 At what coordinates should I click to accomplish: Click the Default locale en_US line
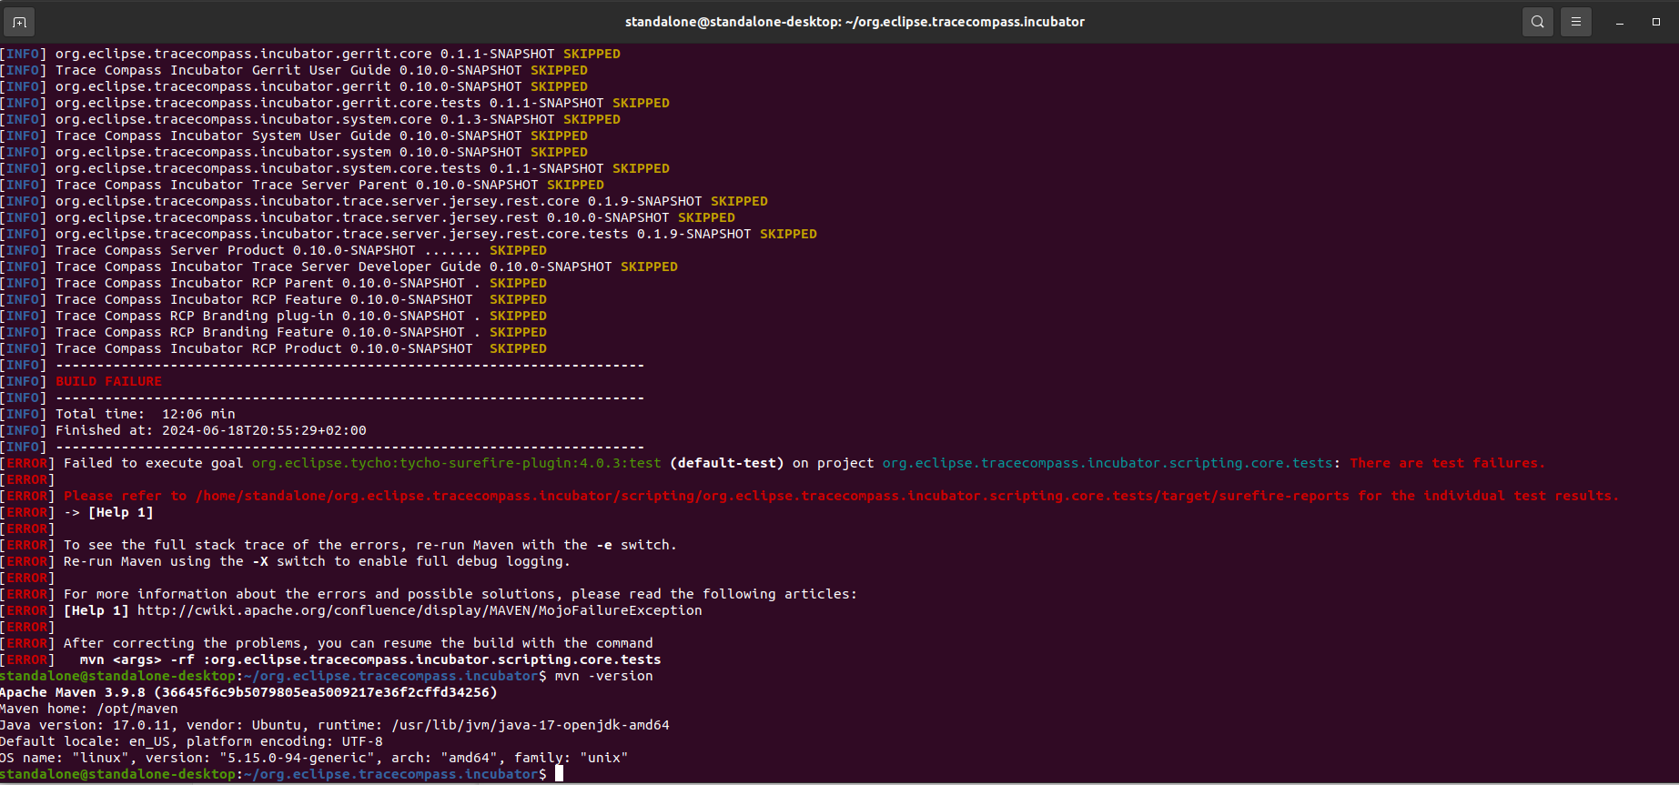pyautogui.click(x=191, y=741)
